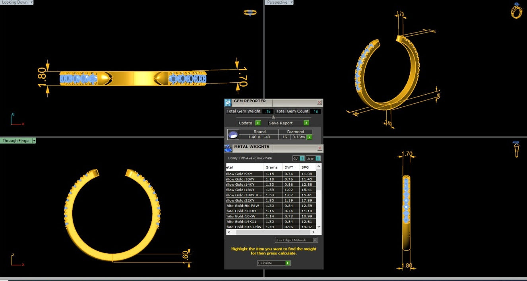Image resolution: width=527 pixels, height=281 pixels.
Task: Open the Through Finger viewport dropdown
Action: (x=34, y=141)
